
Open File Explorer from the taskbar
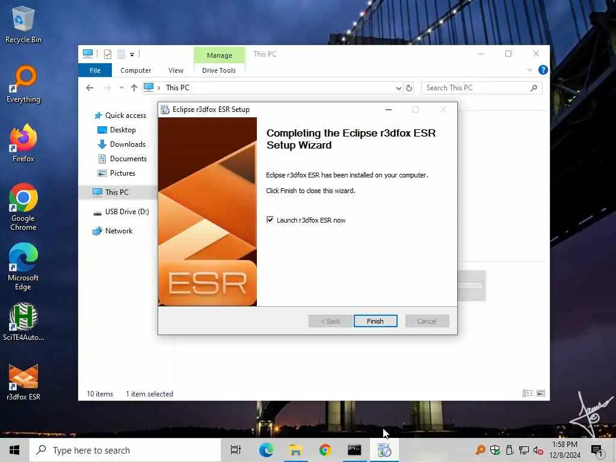(295, 450)
